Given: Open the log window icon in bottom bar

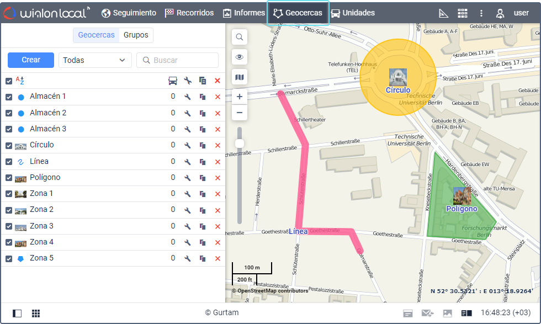Looking at the screenshot, I should point(408,314).
